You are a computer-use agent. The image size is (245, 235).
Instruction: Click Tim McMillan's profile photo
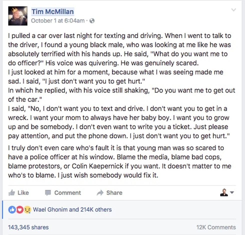[17, 16]
